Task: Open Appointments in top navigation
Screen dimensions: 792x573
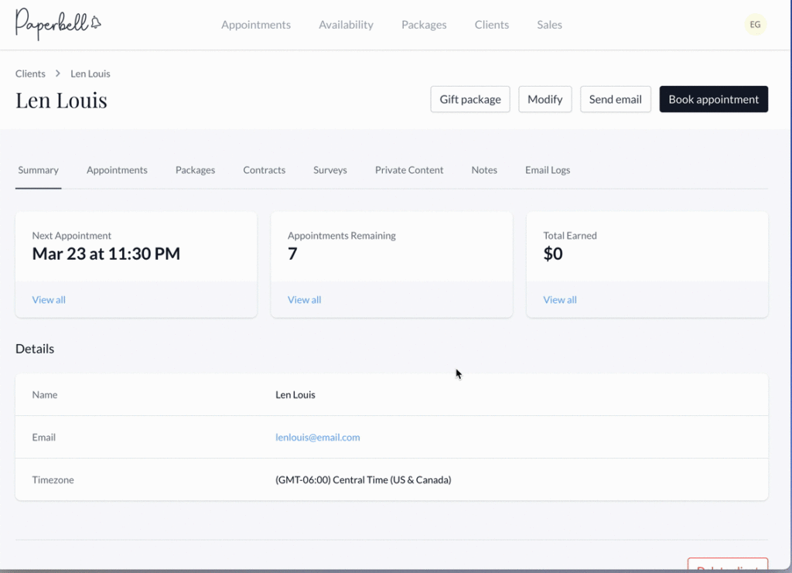Action: point(256,25)
